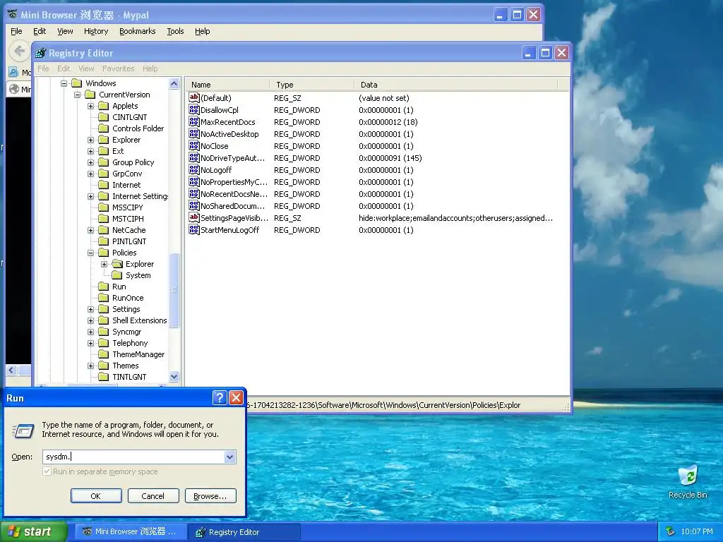
Task: Click the NoRecentDocsNe value icon
Action: tap(193, 193)
